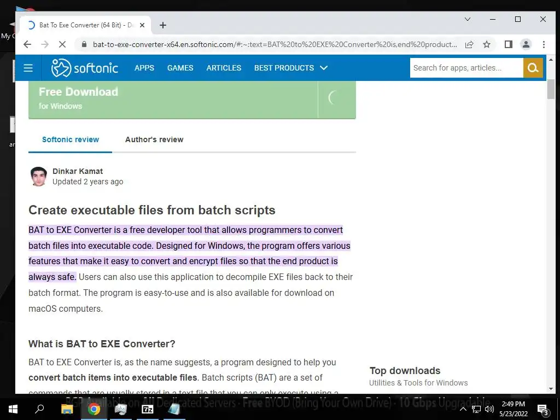Open the notepad-like app on taskbar
Viewport: 560px width, 420px height.
click(x=174, y=409)
